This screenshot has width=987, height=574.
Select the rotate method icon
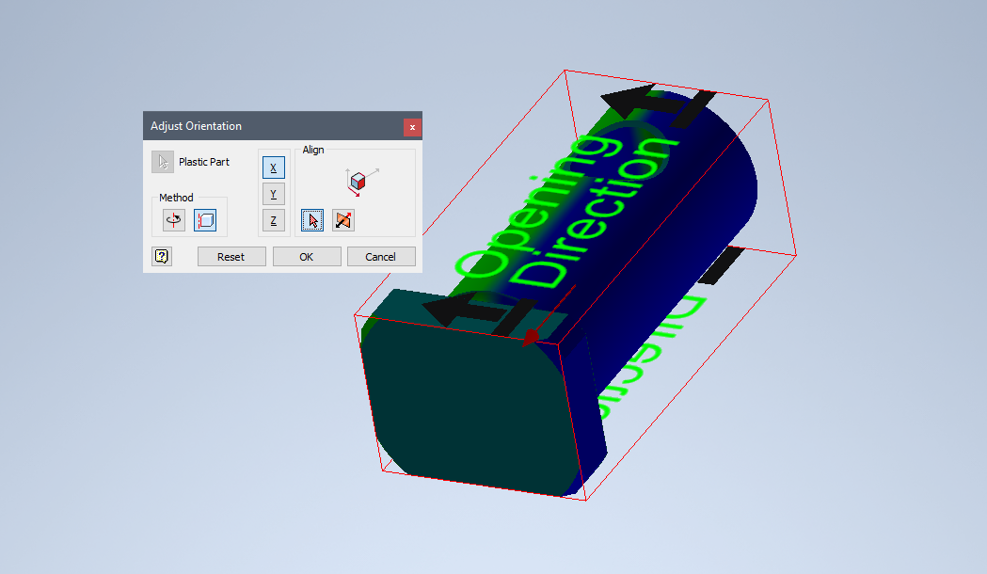pos(172,219)
